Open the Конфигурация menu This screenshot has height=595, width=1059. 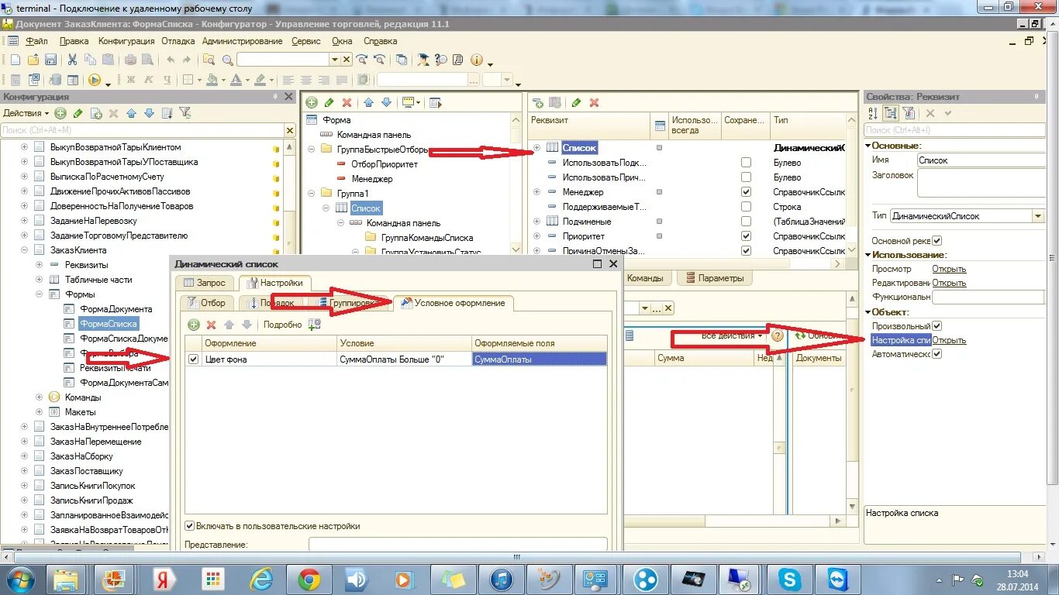click(x=126, y=41)
